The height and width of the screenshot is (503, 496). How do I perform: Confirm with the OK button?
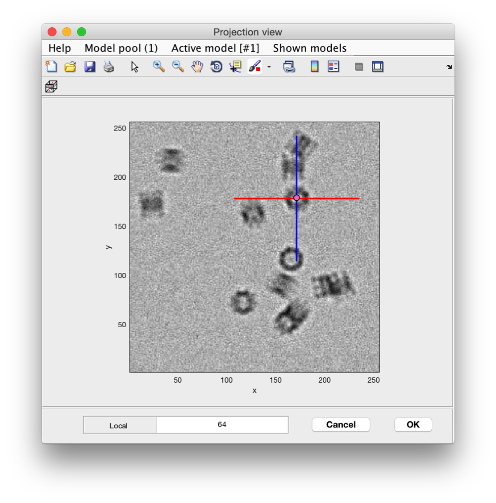[413, 425]
